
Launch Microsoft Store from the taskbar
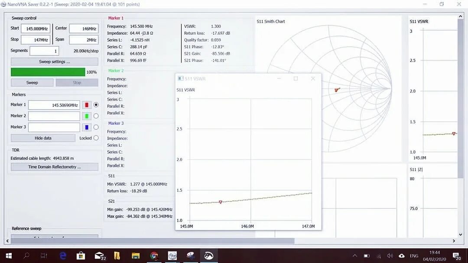tap(80, 255)
